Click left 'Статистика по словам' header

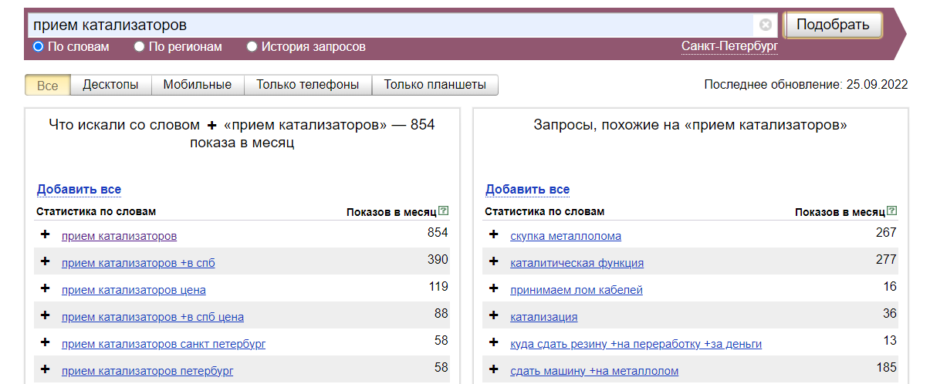96,211
